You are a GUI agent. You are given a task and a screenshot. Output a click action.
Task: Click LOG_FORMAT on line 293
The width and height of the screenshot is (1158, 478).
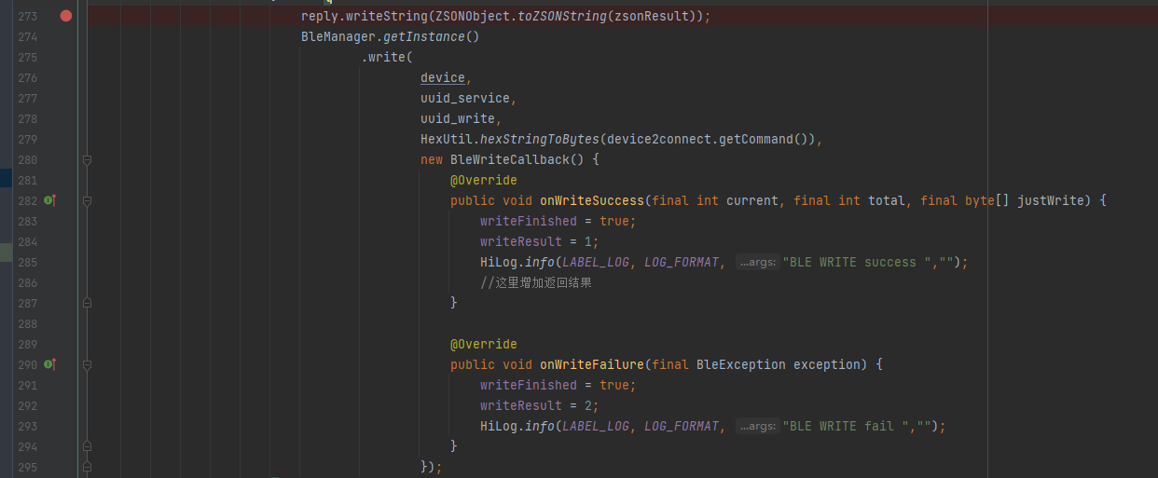[x=682, y=426]
